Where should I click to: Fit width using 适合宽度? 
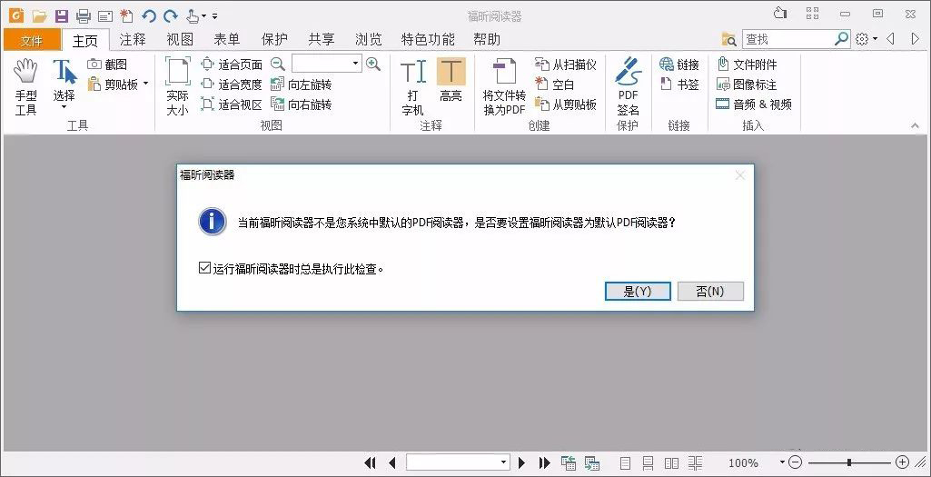pyautogui.click(x=232, y=84)
